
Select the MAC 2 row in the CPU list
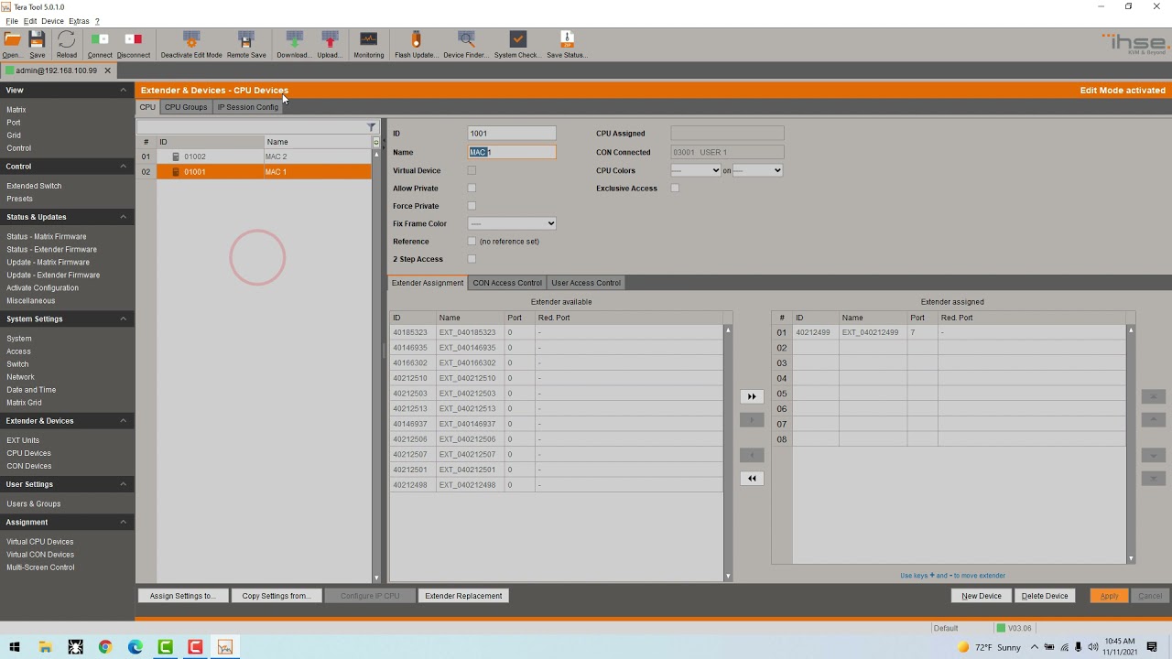point(255,157)
